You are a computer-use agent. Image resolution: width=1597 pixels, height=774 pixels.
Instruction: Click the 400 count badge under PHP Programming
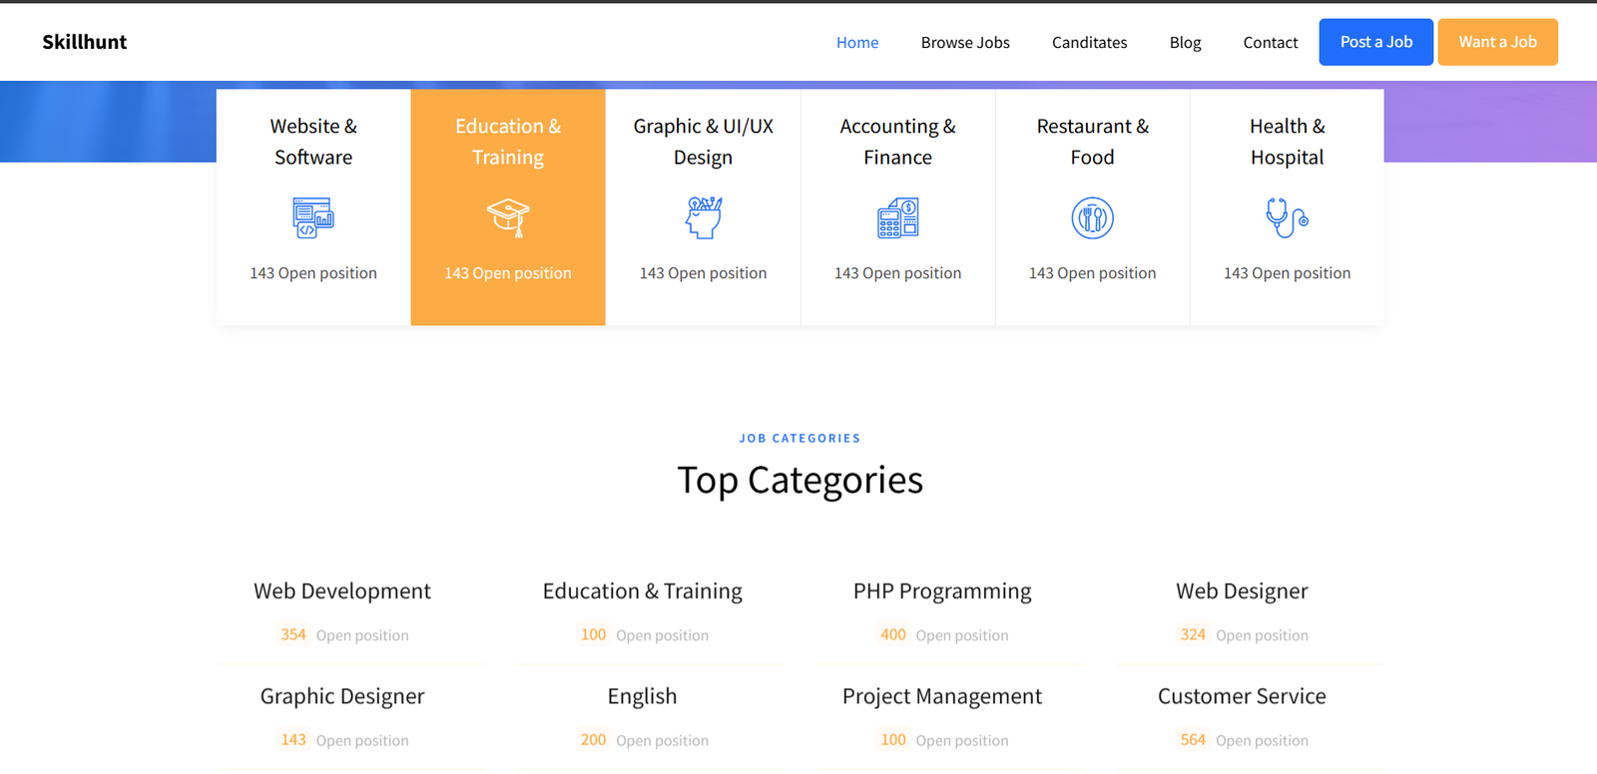893,634
